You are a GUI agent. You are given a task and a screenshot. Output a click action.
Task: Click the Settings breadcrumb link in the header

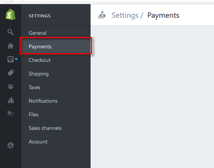tap(125, 15)
